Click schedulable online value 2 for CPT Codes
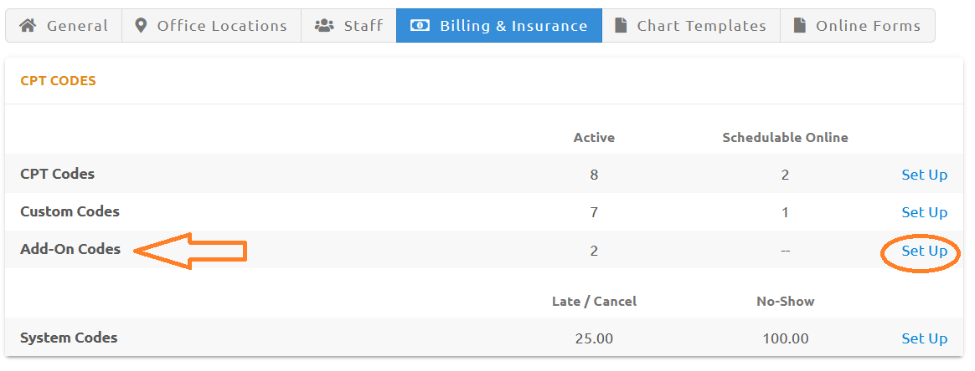The image size is (975, 371). click(x=785, y=175)
